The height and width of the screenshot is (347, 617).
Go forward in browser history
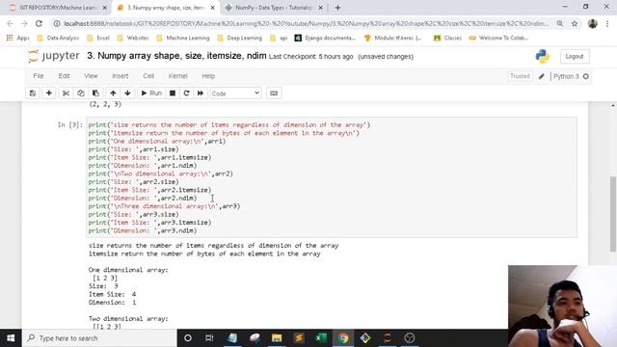[x=24, y=23]
